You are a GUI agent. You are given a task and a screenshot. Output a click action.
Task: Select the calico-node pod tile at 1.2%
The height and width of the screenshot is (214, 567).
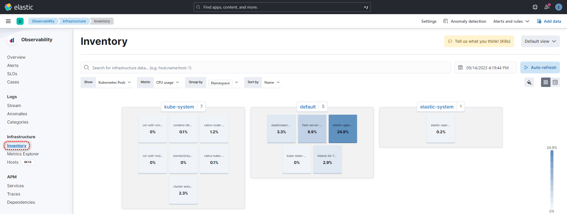coord(214,129)
